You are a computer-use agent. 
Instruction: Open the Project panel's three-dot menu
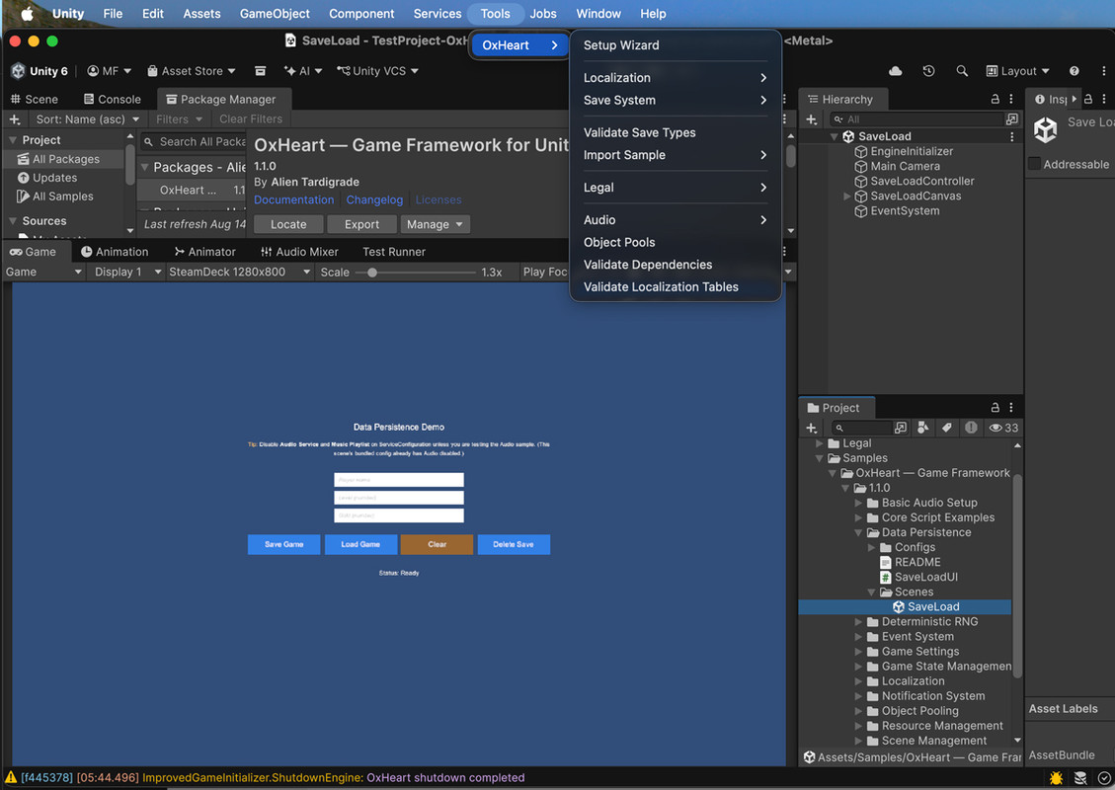coord(1011,408)
